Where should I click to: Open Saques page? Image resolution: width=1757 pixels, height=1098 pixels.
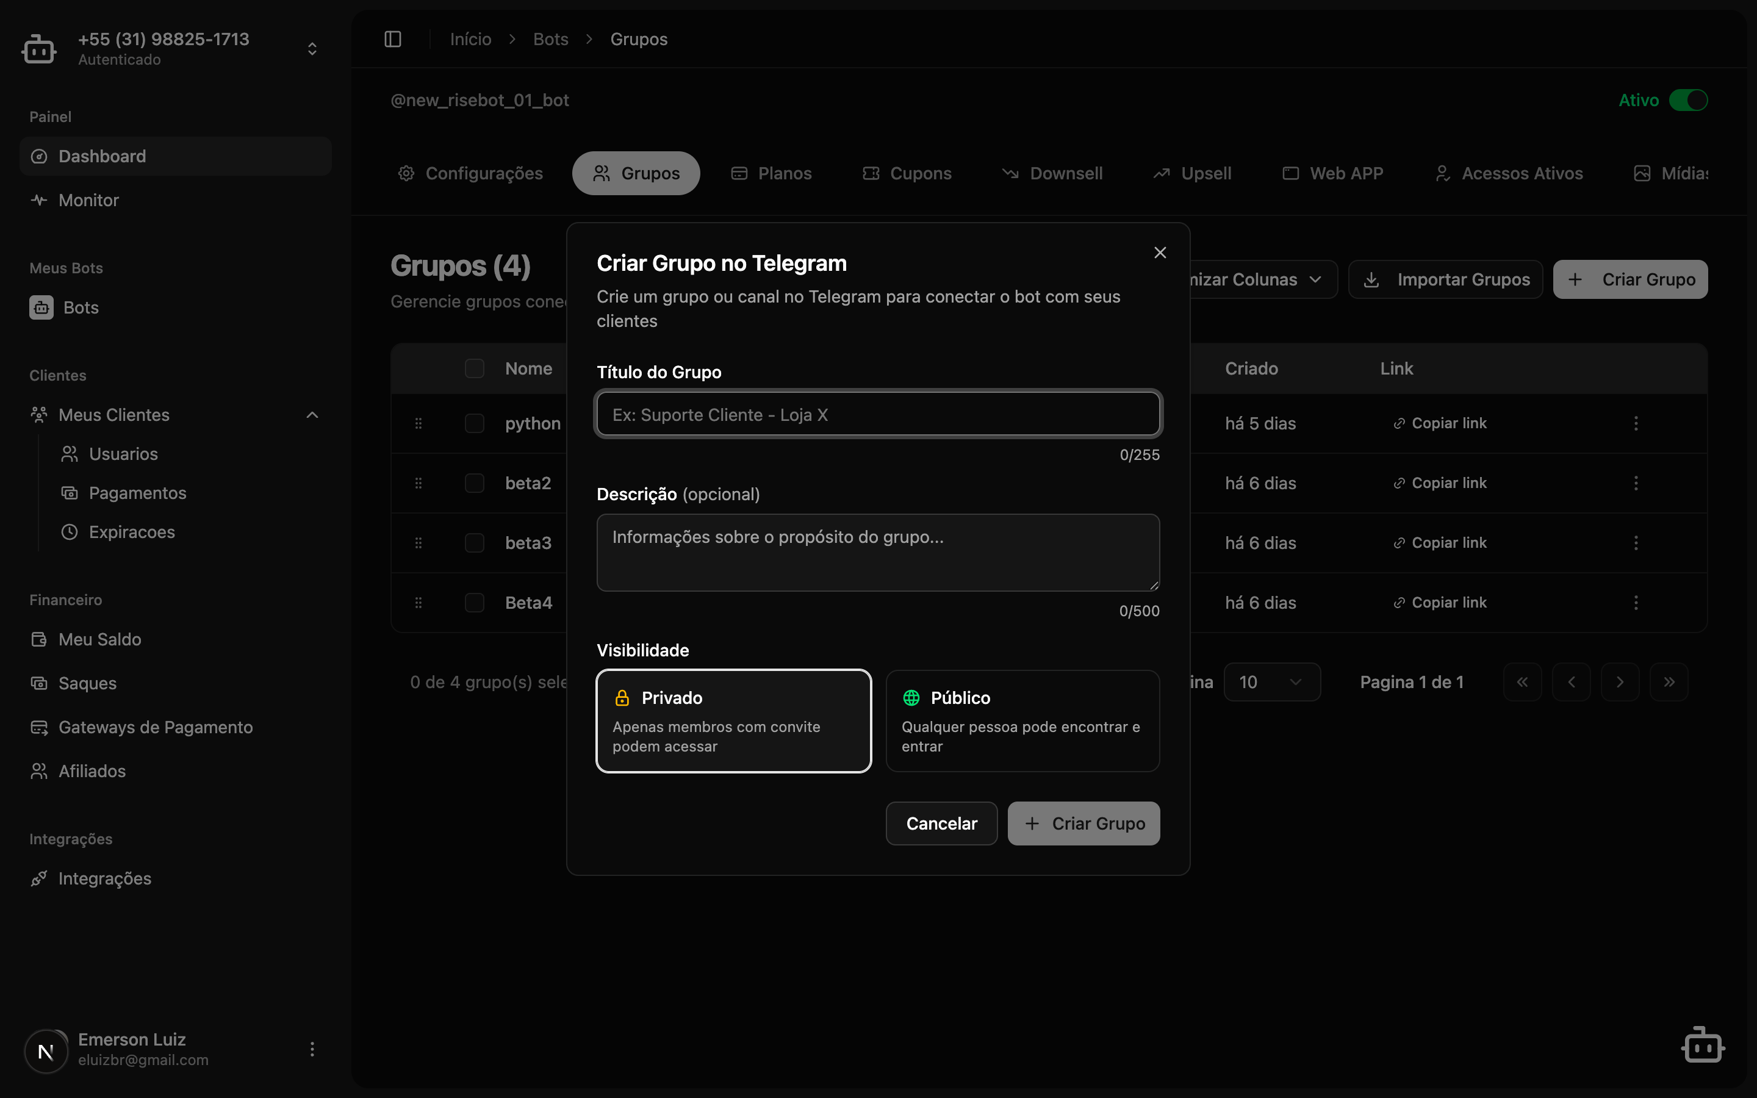tap(176, 683)
